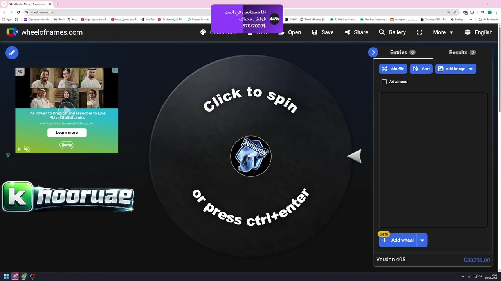Click the media control icon in Chrome toolbar
The height and width of the screenshot is (281, 501).
(483, 12)
